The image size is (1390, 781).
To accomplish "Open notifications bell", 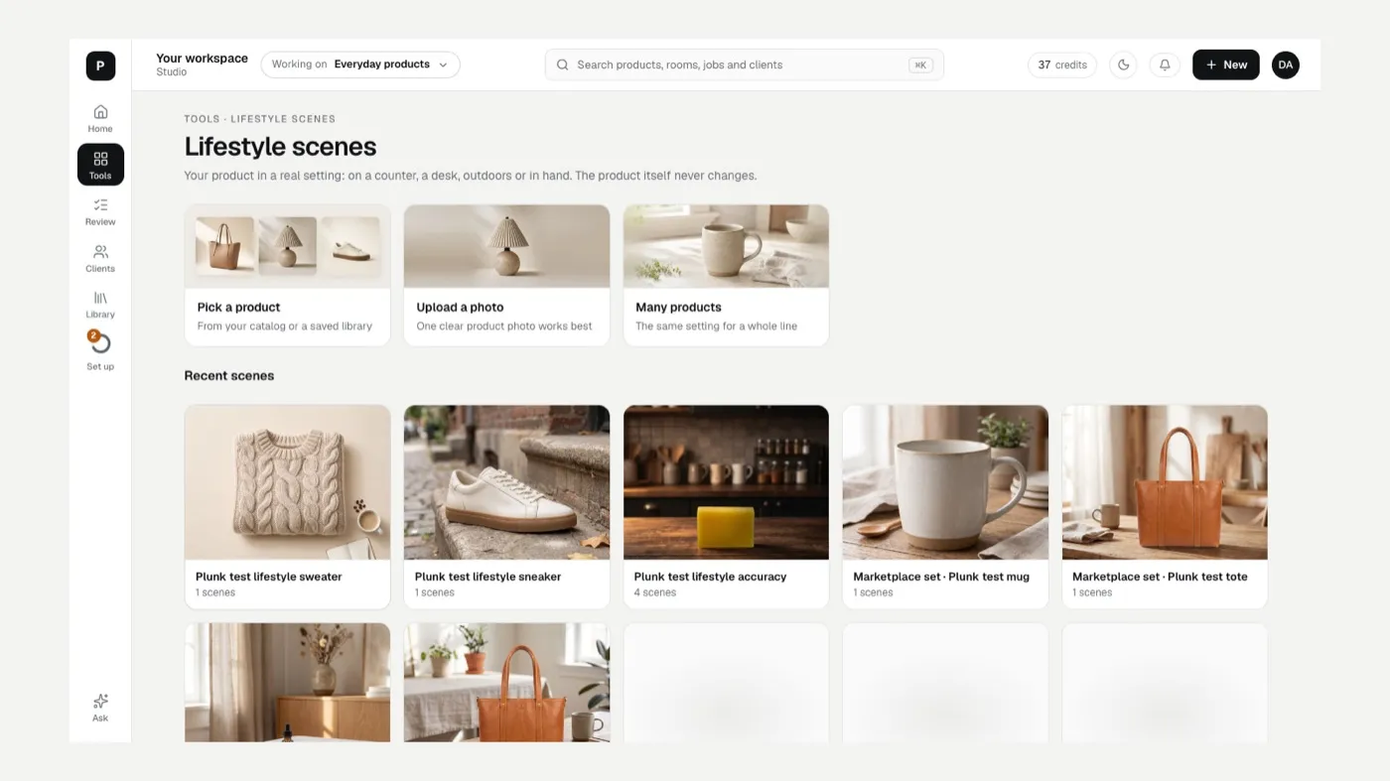I will 1165,65.
